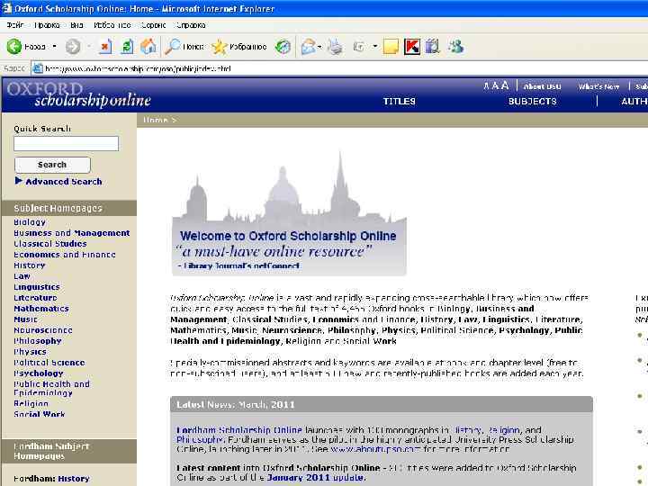
Task: Click the Forward arrow toolbar icon
Action: [x=73, y=46]
